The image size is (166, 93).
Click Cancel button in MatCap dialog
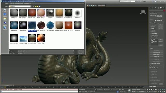tap(81, 53)
